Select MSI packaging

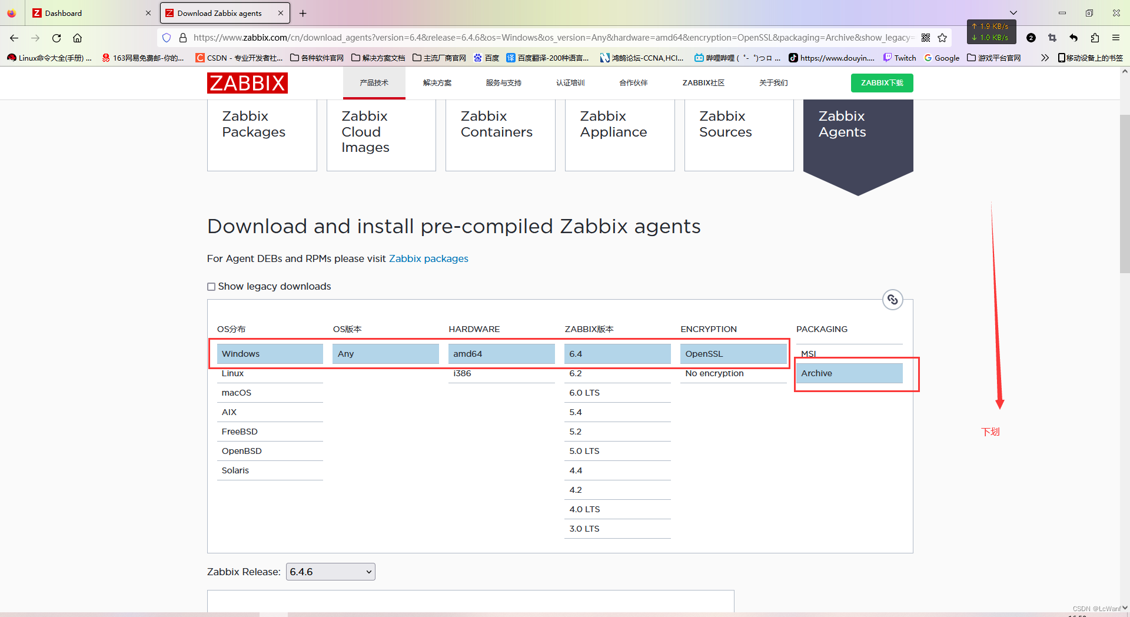click(849, 354)
